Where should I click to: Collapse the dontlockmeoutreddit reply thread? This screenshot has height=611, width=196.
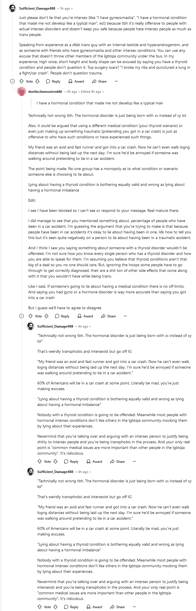coord(21,316)
